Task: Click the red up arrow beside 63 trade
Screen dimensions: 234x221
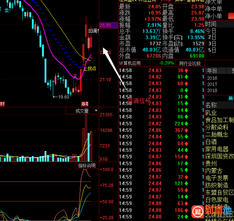Action: [186, 203]
